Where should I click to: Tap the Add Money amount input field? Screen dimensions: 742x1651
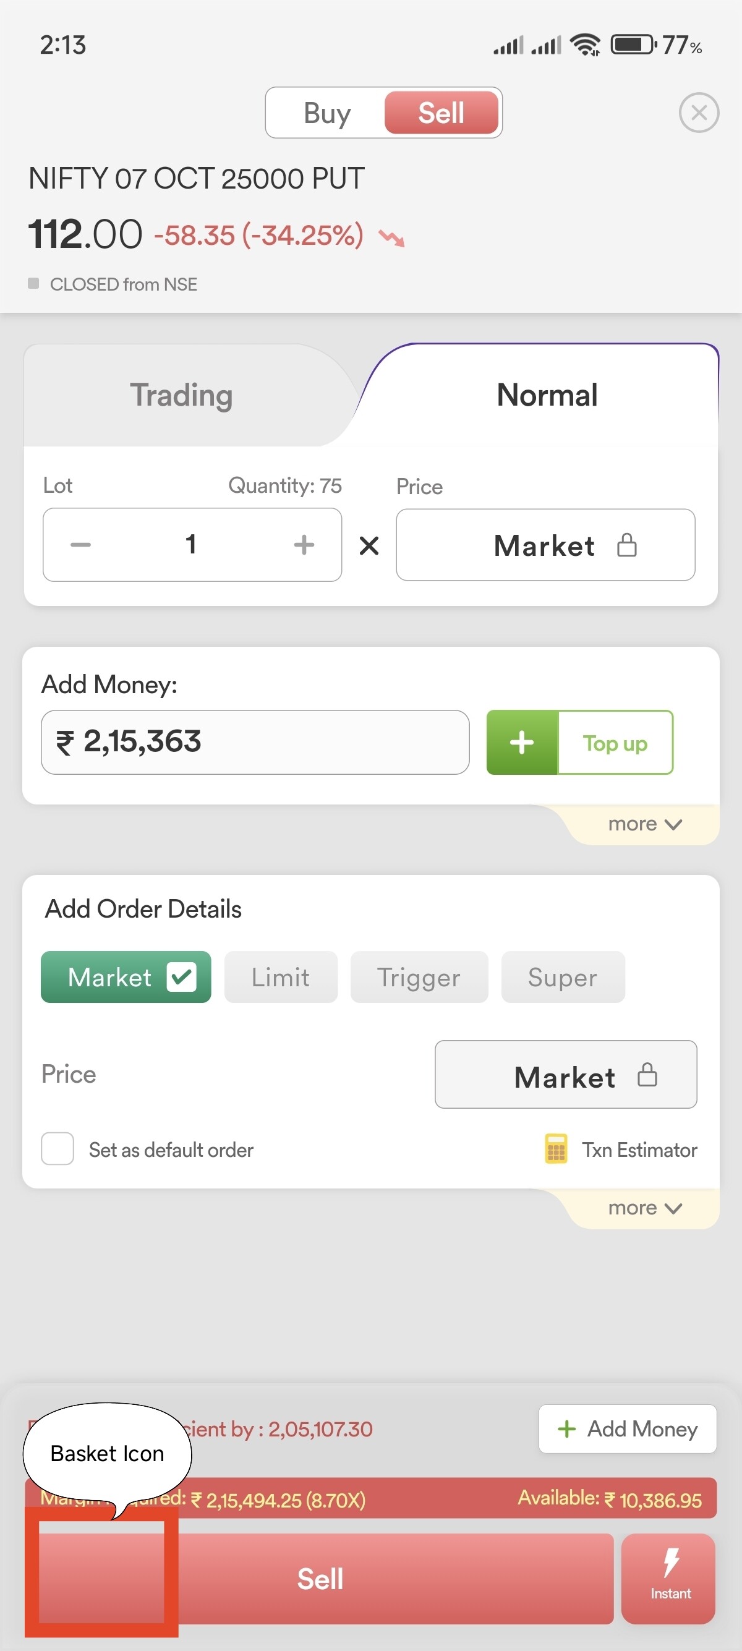(255, 742)
